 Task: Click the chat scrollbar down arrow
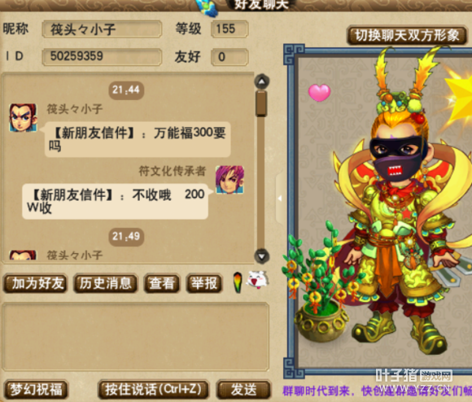[261, 256]
